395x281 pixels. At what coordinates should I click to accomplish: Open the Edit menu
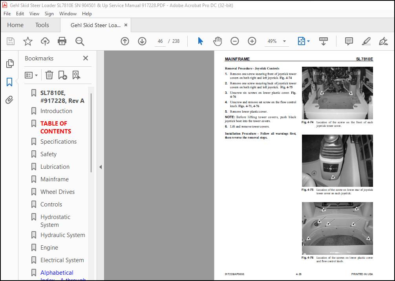point(20,14)
